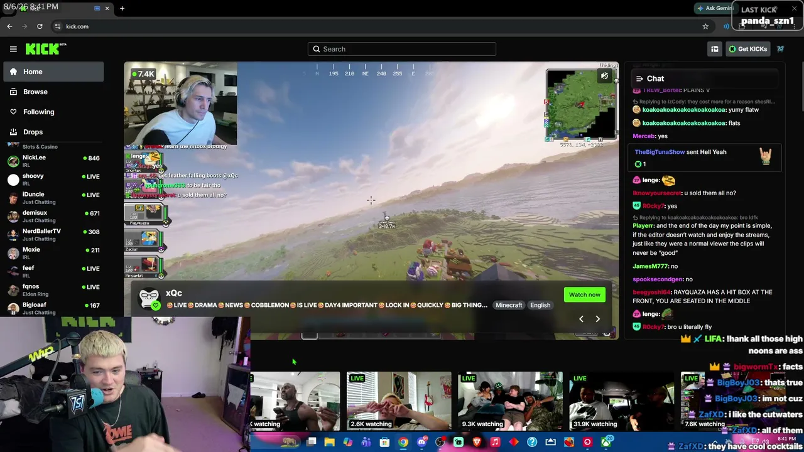Toggle the theatre layout icon beside Get KICKs
Image resolution: width=804 pixels, height=452 pixels.
pyautogui.click(x=715, y=49)
